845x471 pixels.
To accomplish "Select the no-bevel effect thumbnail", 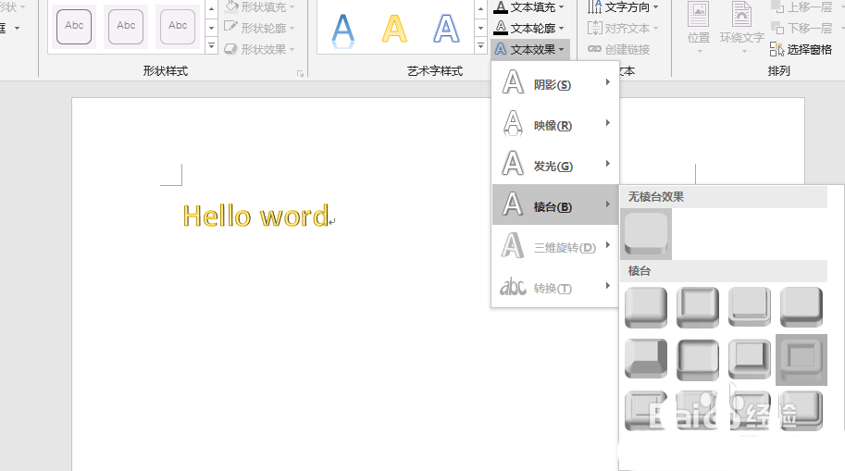I will pyautogui.click(x=646, y=234).
